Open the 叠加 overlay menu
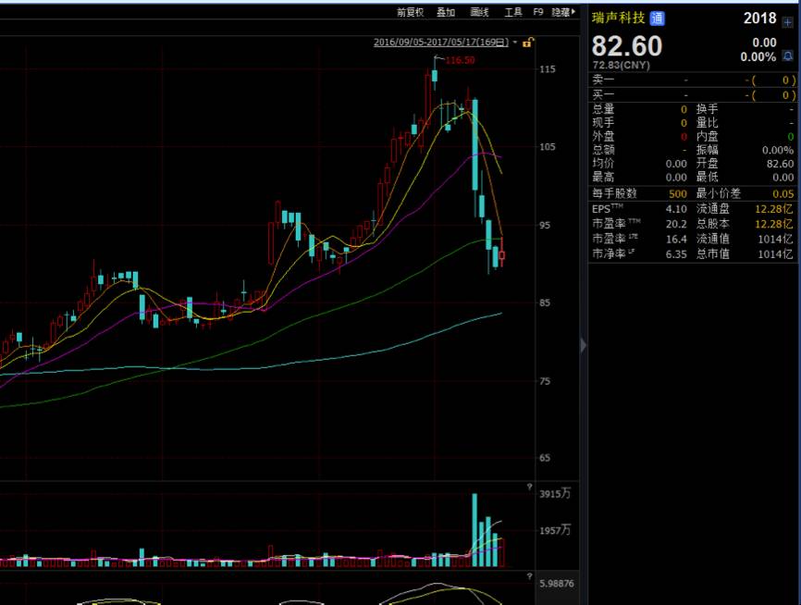This screenshot has width=801, height=605. click(446, 12)
